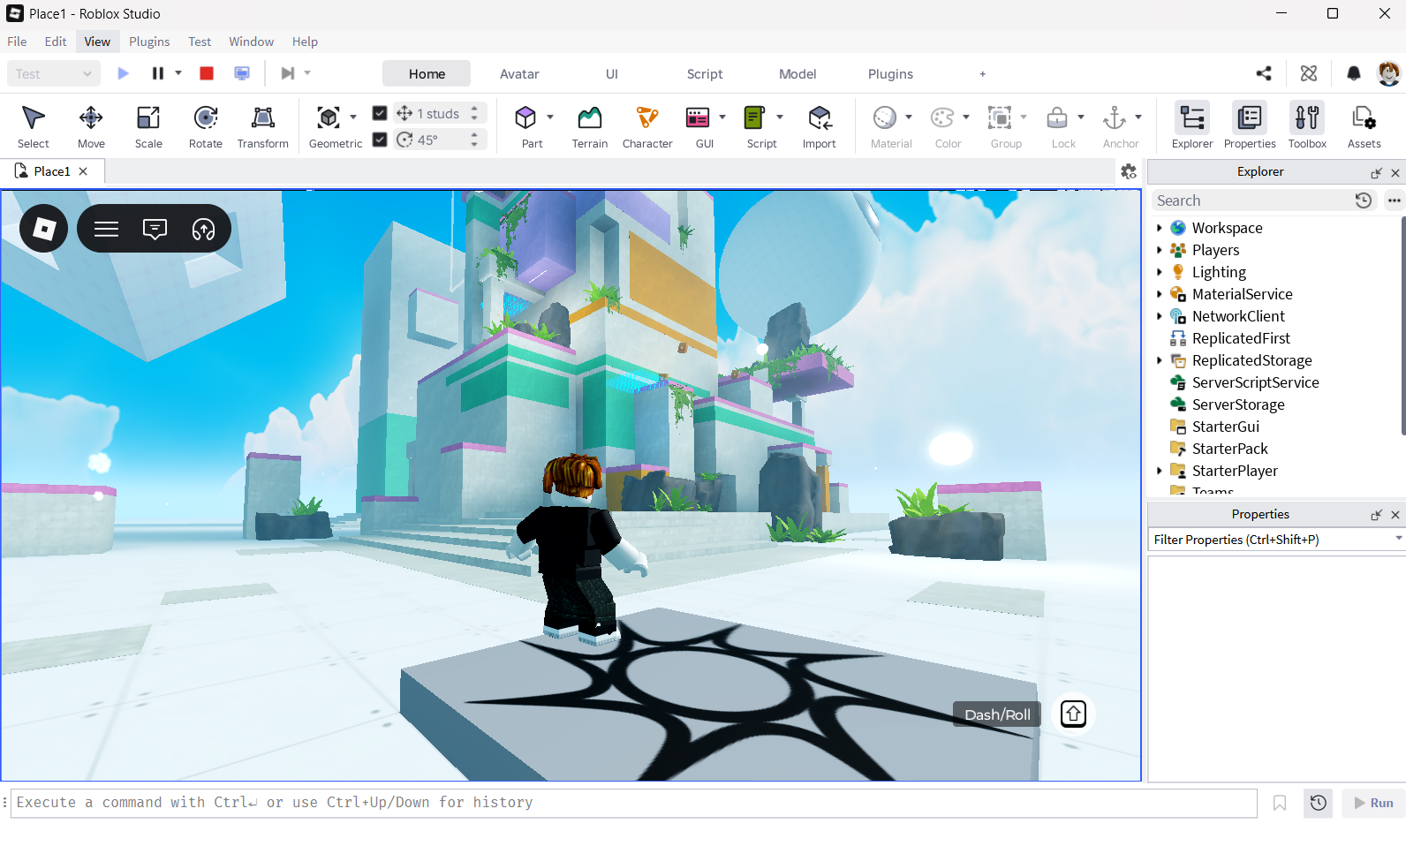Image resolution: width=1406 pixels, height=854 pixels.
Task: Expand the Lighting tree node
Action: click(1160, 272)
